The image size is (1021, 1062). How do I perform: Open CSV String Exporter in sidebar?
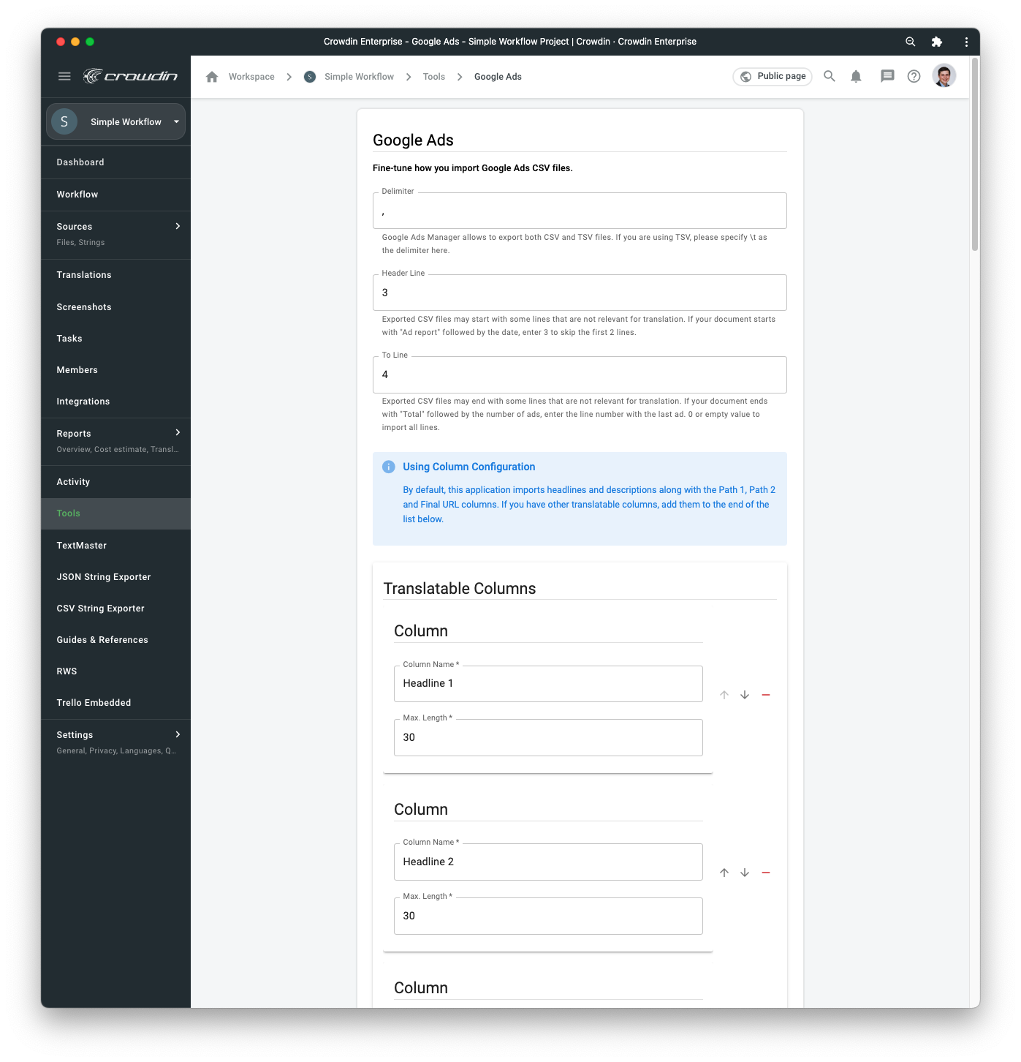(x=115, y=609)
